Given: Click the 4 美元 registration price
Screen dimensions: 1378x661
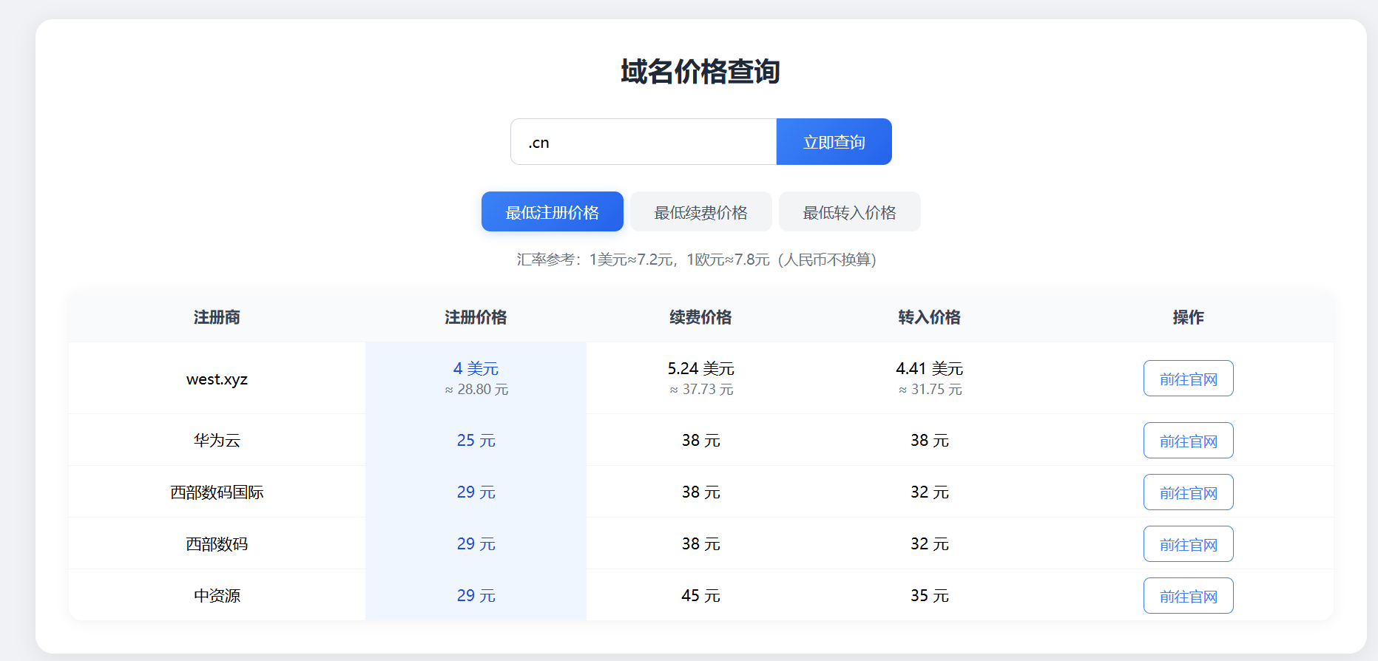Looking at the screenshot, I should pyautogui.click(x=476, y=368).
